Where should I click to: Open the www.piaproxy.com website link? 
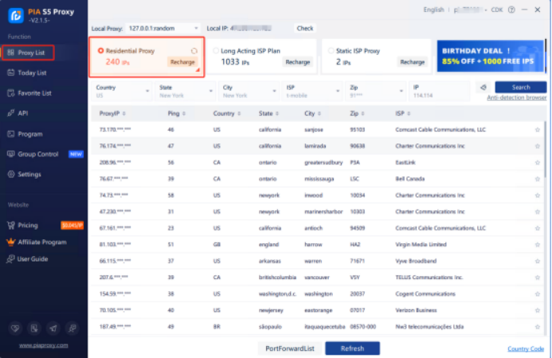pos(44,345)
